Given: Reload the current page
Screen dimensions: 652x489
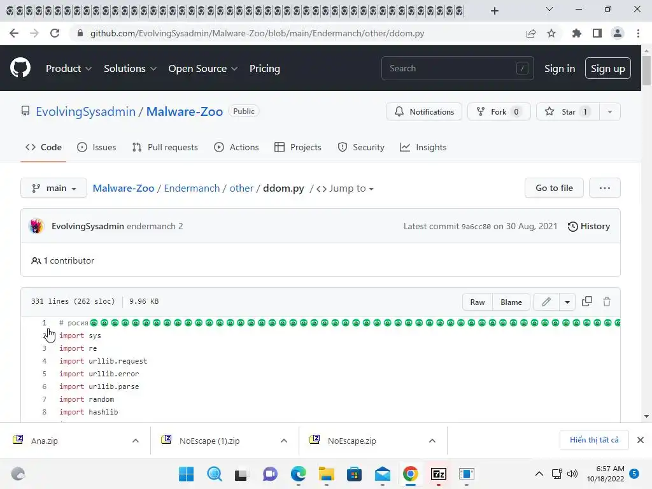Looking at the screenshot, I should [x=55, y=33].
